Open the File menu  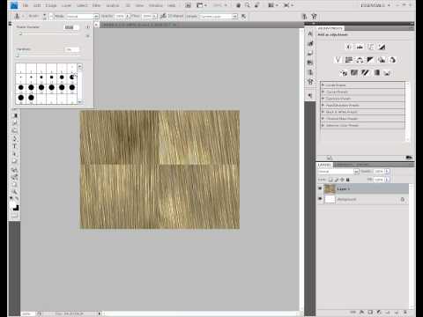[26, 5]
